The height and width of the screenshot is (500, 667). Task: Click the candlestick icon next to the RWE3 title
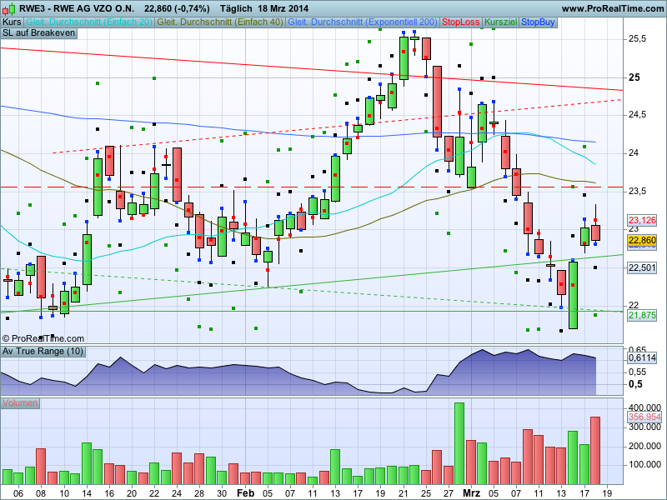[x=8, y=8]
